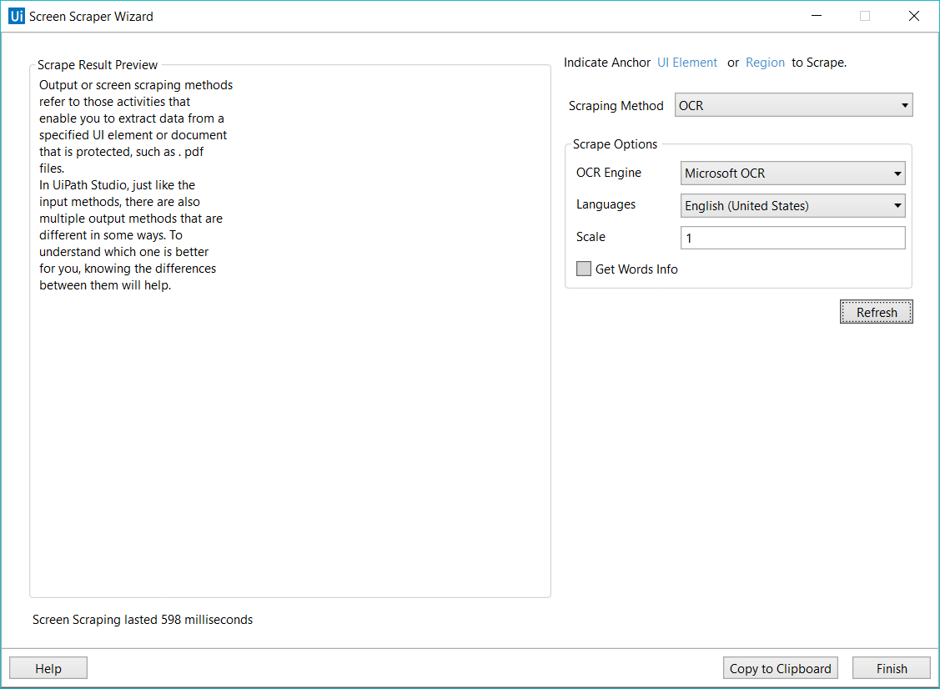Click the UiPath logo icon in title bar
Screen dimensions: 940x689
[x=17, y=16]
